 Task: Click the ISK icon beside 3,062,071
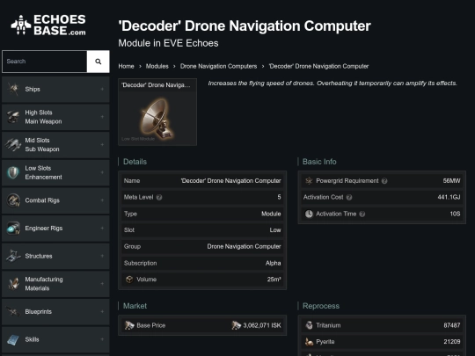pyautogui.click(x=237, y=325)
